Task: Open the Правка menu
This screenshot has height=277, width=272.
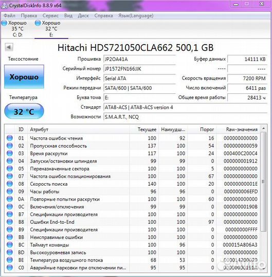Action: [x=29, y=16]
